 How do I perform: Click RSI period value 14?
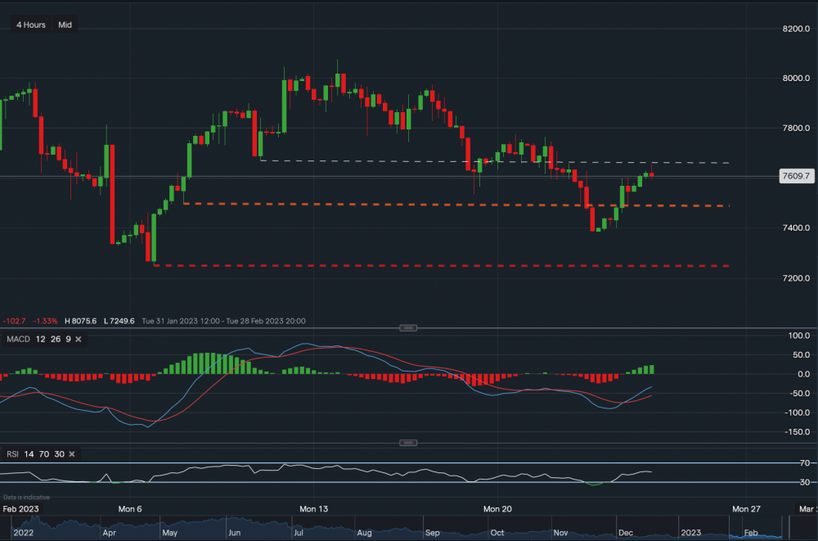pyautogui.click(x=29, y=453)
